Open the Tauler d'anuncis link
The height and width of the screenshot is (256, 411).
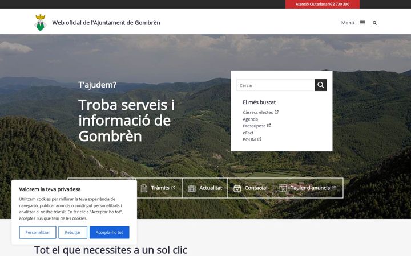point(308,188)
